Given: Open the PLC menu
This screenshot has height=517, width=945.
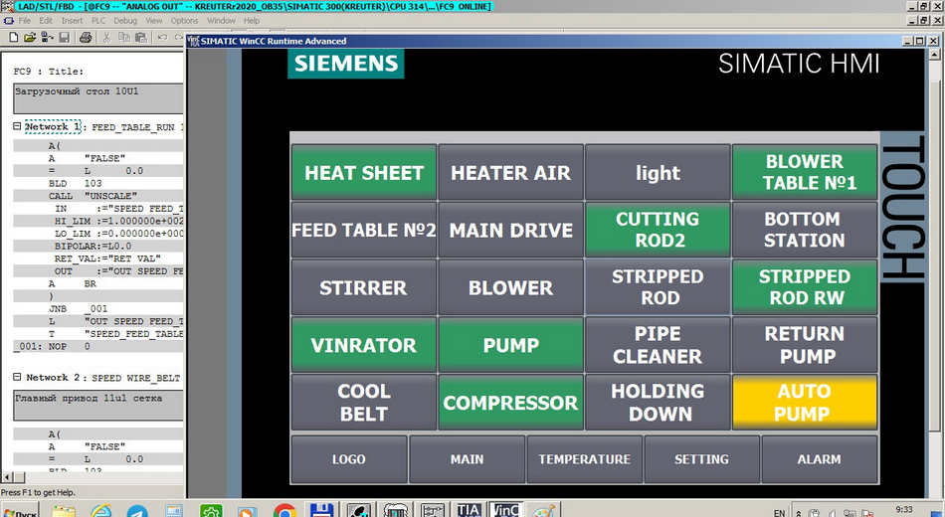Looking at the screenshot, I should (98, 21).
